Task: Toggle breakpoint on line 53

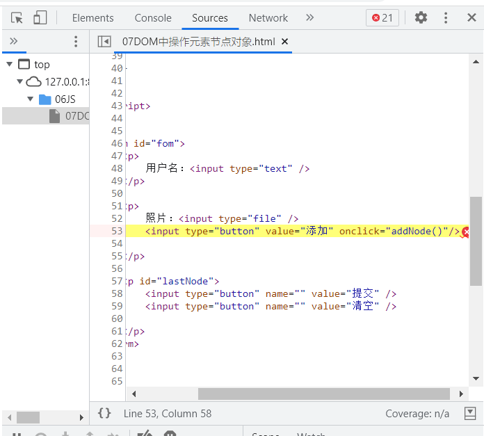Action: tap(117, 231)
